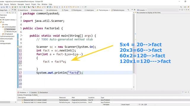Click the Open Console icon

(x=187, y=10)
